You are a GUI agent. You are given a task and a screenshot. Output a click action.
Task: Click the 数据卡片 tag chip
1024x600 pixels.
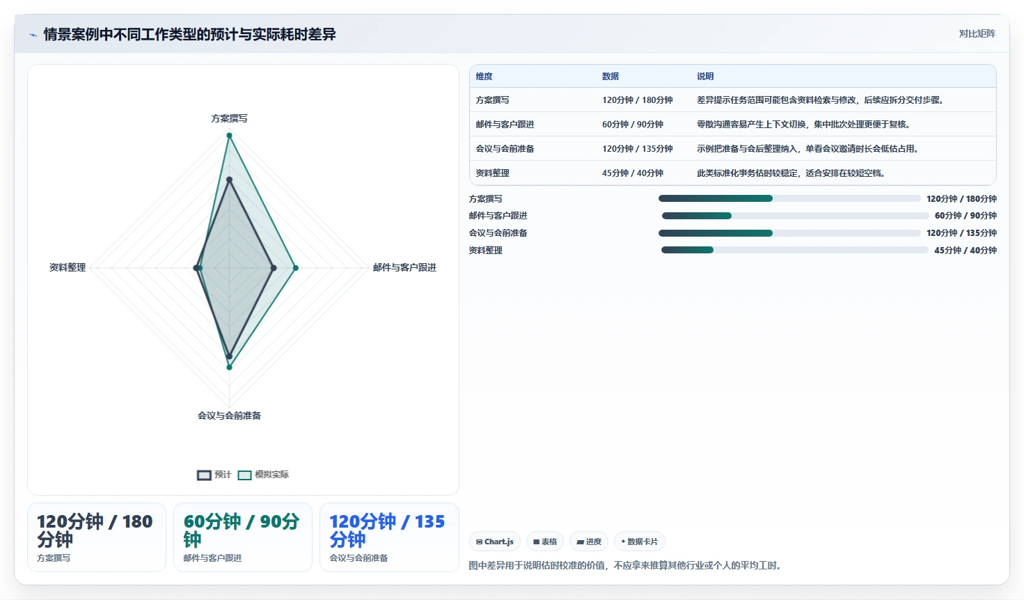640,542
